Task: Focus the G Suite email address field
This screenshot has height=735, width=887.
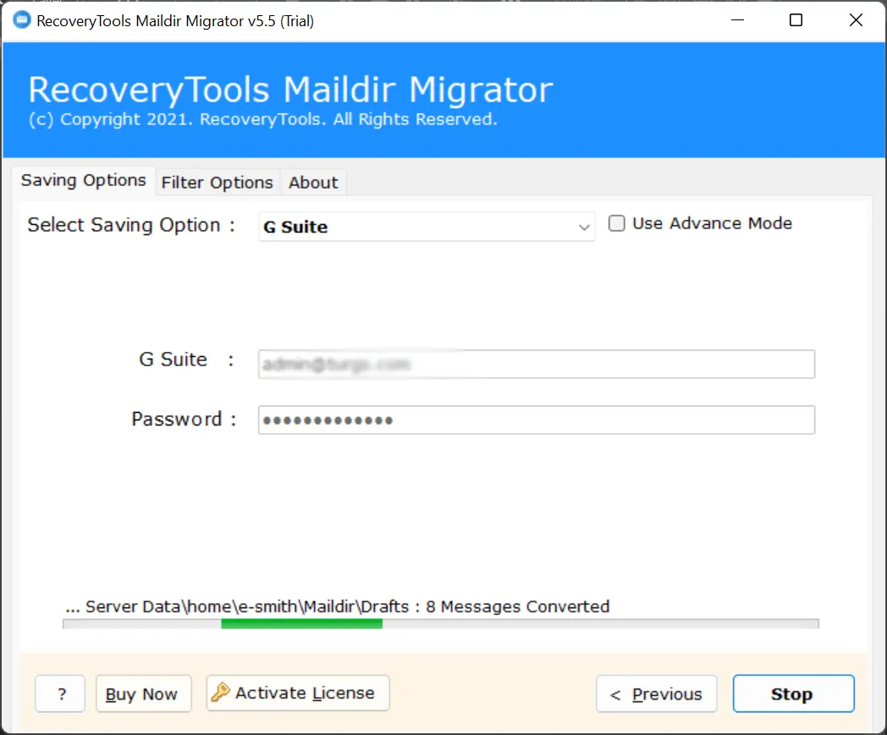Action: pyautogui.click(x=536, y=365)
